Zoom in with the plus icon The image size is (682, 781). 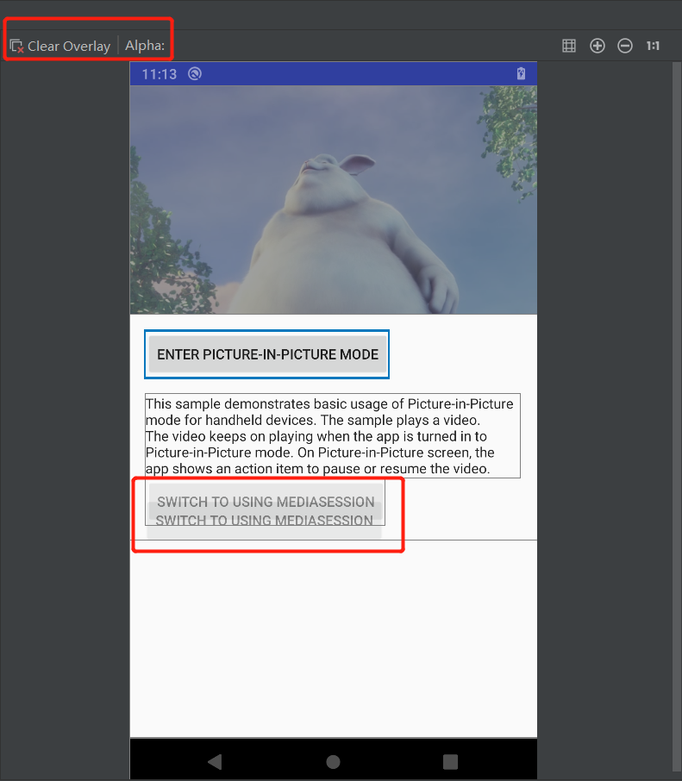597,46
